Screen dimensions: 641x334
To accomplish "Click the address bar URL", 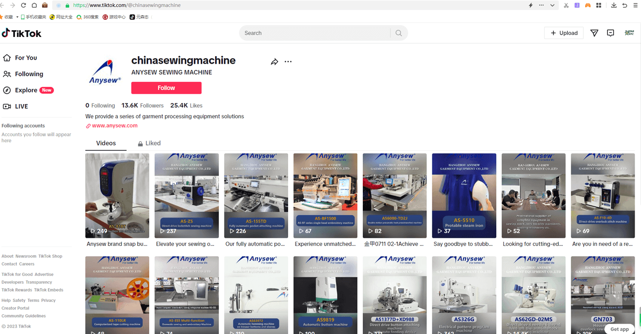I will click(127, 5).
